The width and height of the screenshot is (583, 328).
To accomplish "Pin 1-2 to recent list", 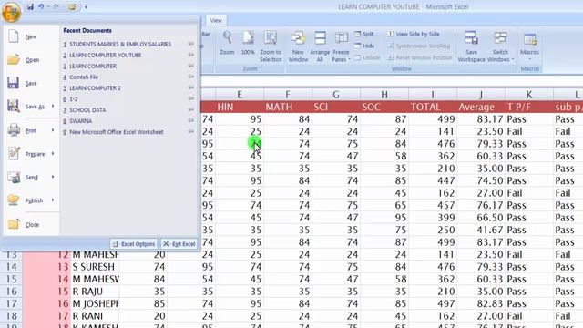I will point(191,99).
